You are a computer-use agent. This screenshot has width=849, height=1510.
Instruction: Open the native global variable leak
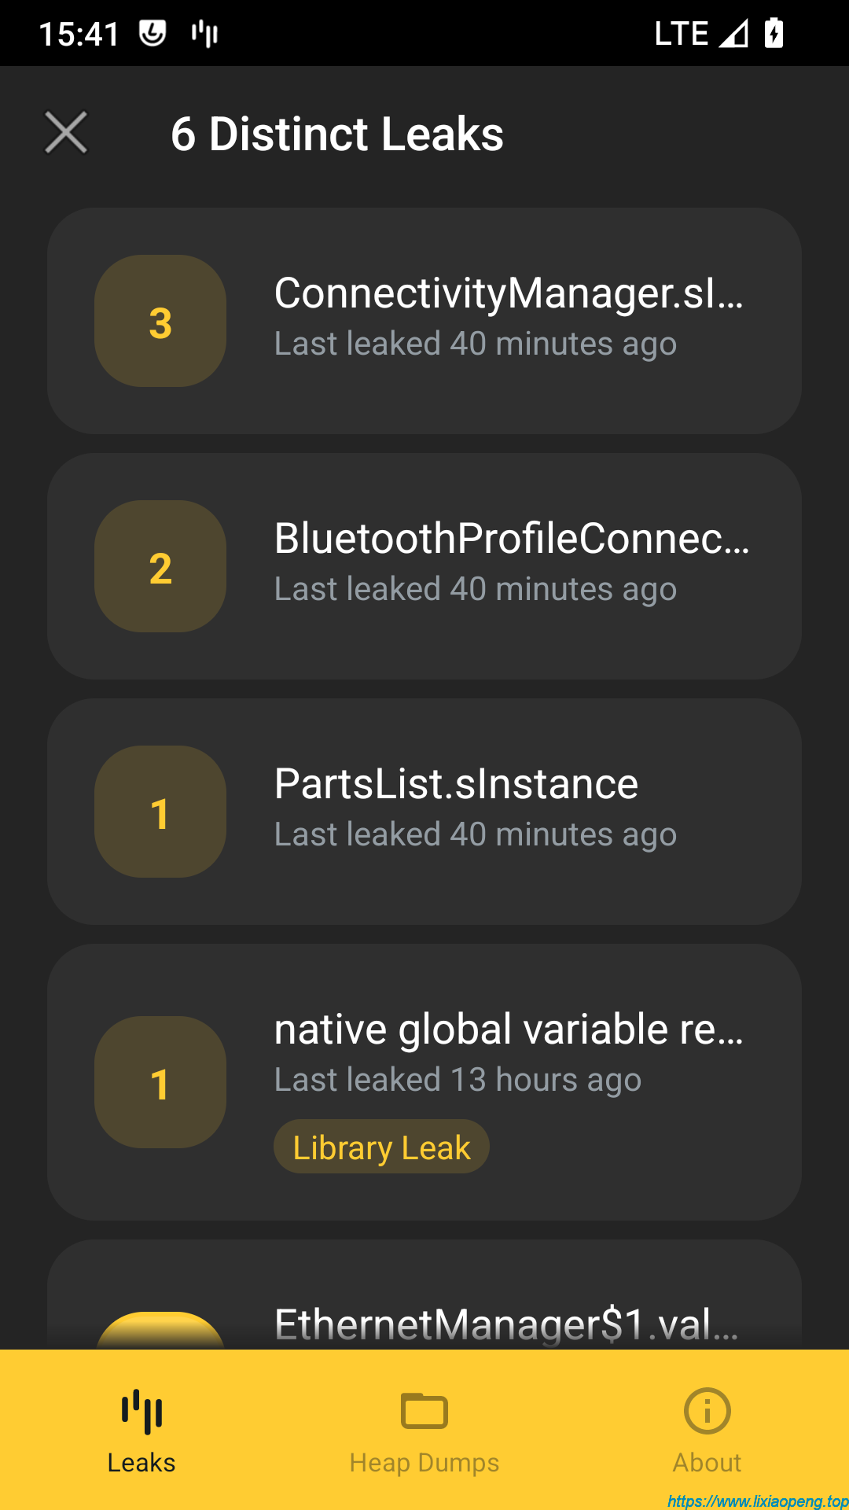pyautogui.click(x=508, y=1030)
